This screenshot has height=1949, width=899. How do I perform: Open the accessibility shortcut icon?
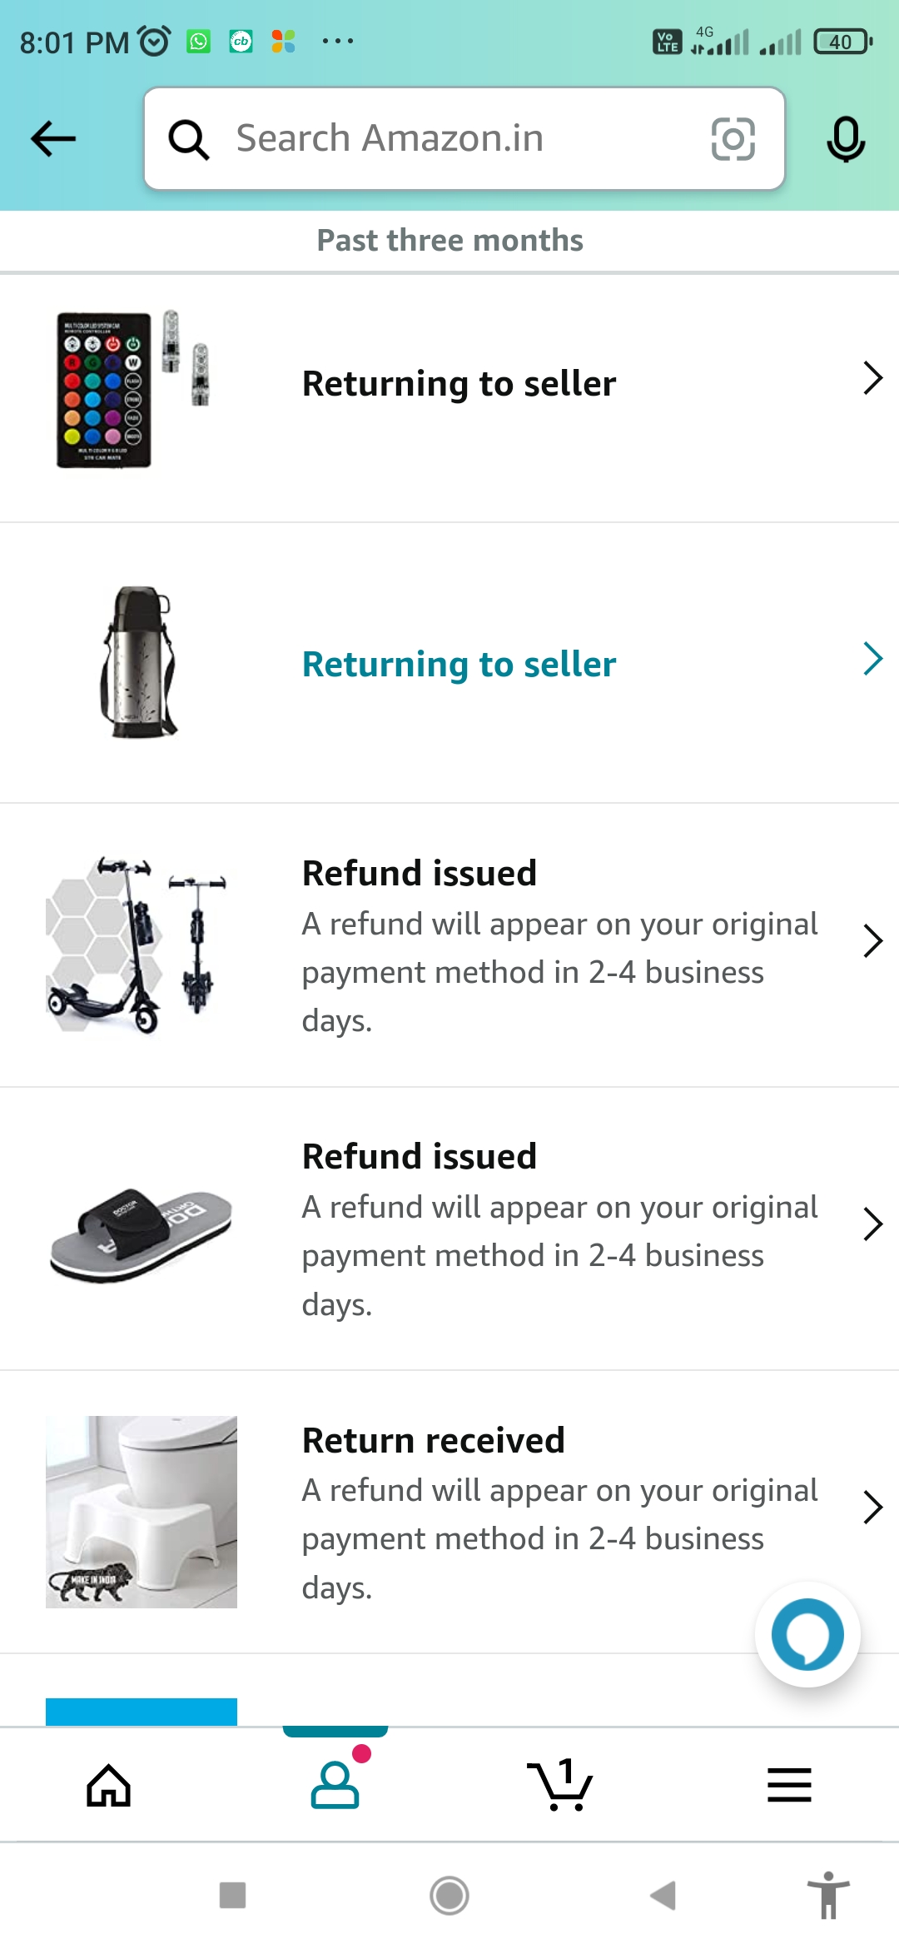[828, 1896]
